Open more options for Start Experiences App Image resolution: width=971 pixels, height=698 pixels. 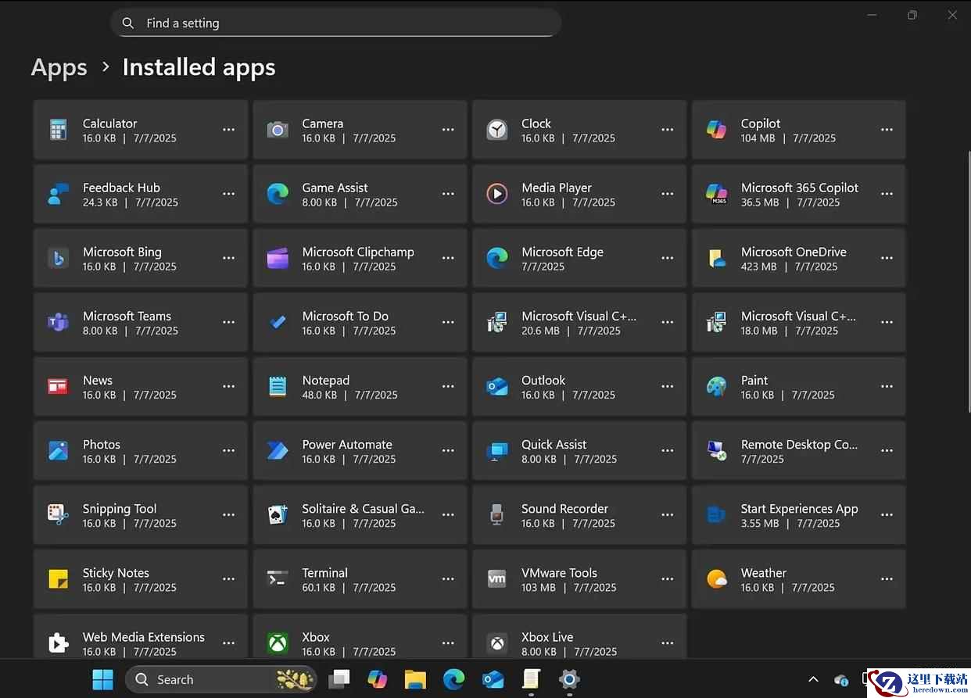tap(887, 514)
